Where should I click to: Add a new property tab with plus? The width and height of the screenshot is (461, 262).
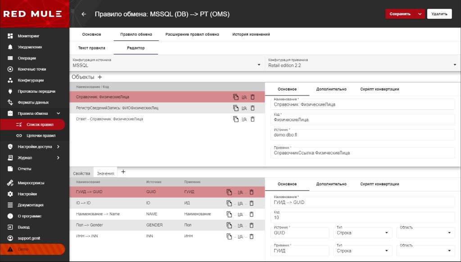click(123, 172)
